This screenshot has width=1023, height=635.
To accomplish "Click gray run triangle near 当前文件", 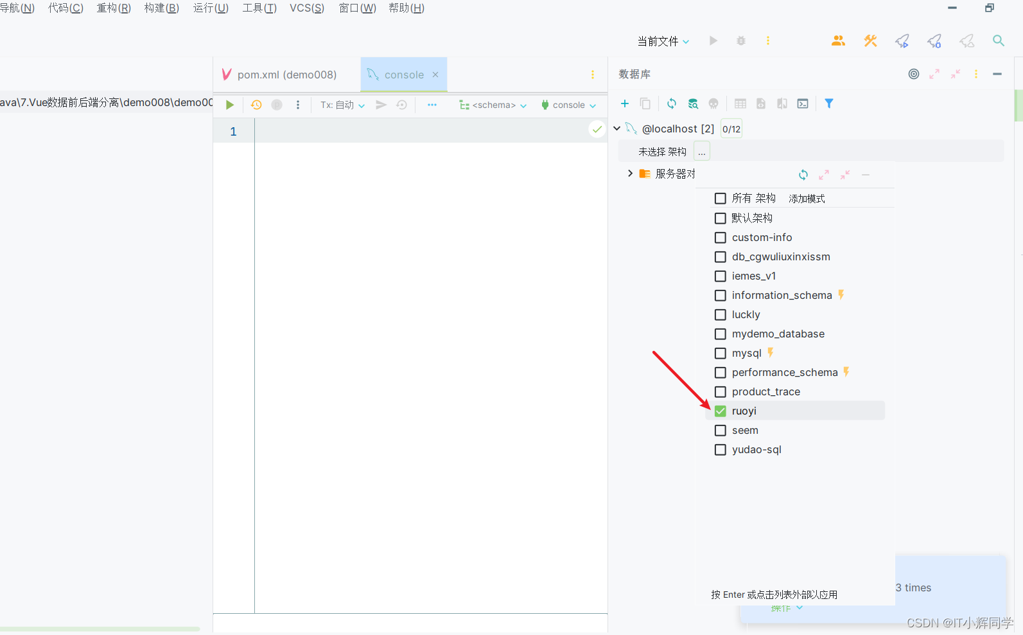I will (x=713, y=40).
